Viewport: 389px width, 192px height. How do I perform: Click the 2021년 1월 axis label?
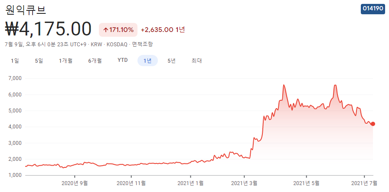pyautogui.click(x=190, y=183)
